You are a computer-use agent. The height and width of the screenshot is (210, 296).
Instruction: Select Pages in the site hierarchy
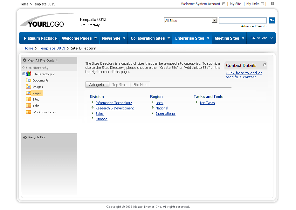(37, 93)
